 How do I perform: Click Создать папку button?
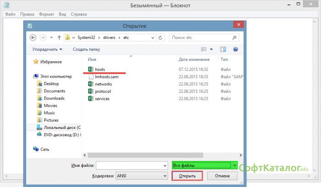click(x=86, y=49)
